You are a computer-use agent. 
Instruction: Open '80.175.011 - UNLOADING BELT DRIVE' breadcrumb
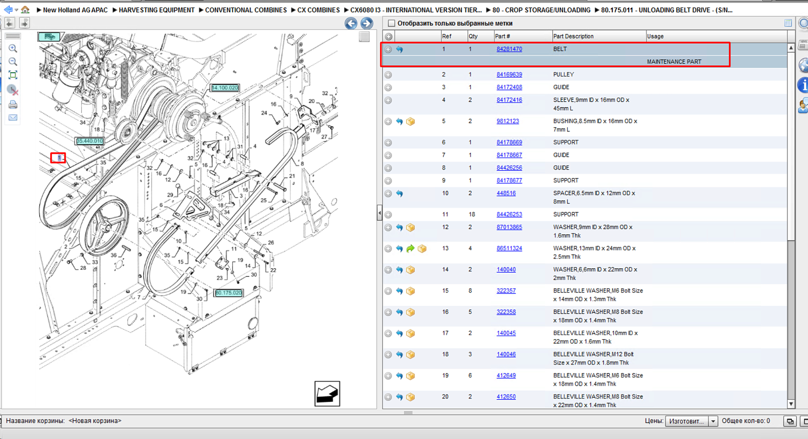point(667,10)
